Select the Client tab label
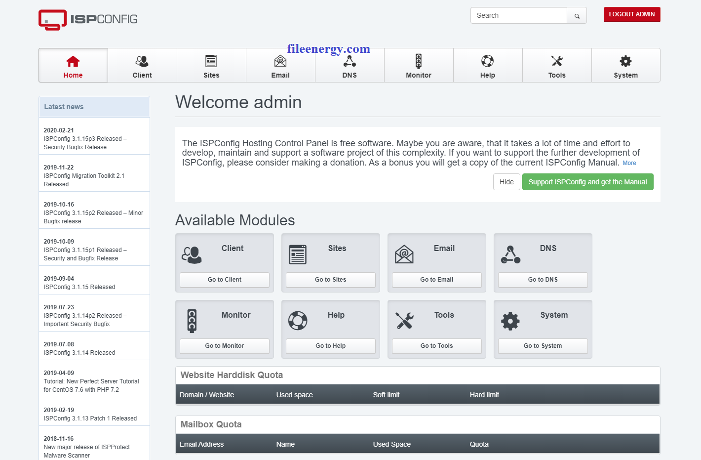Screen dimensions: 701x460 point(142,75)
